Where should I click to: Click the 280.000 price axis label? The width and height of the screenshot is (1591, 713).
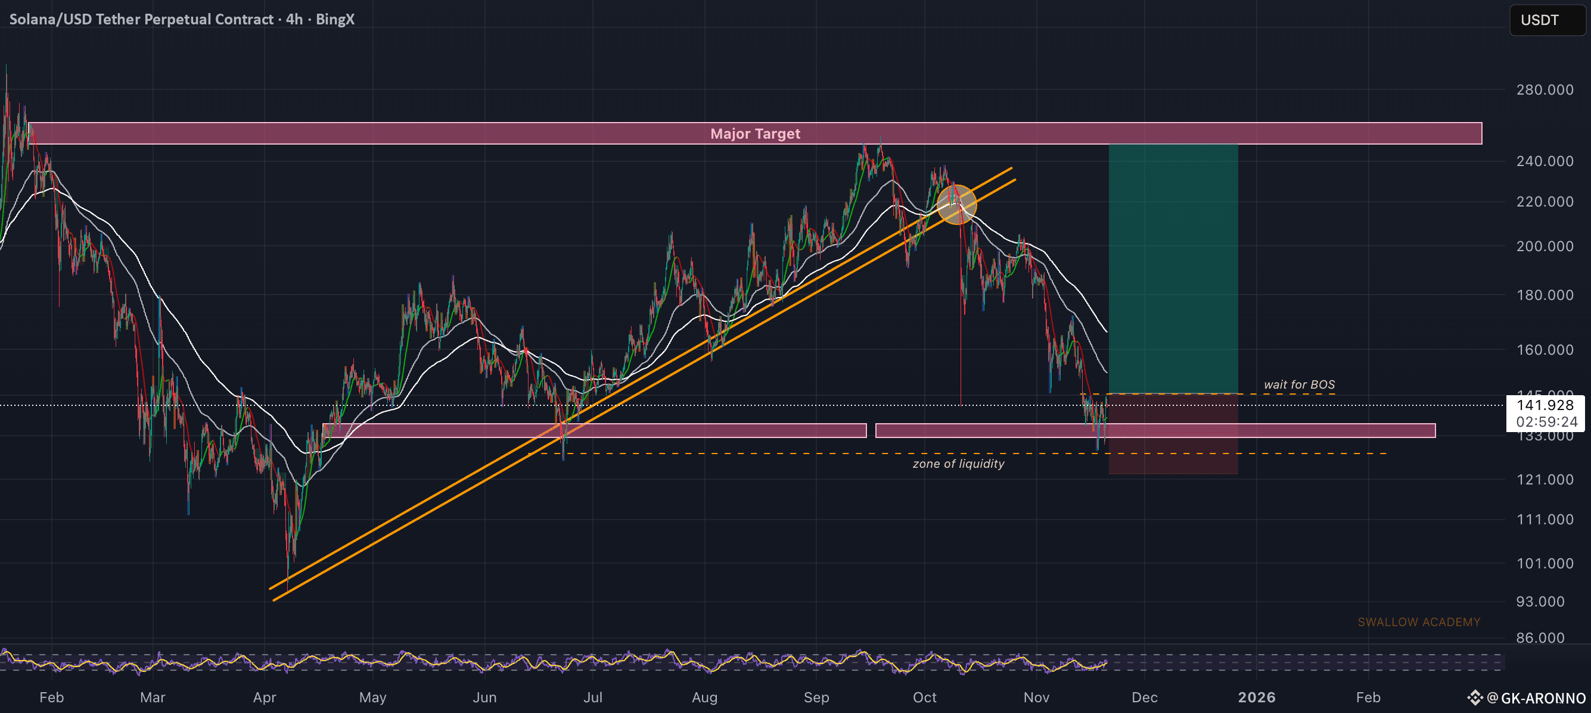1544,90
